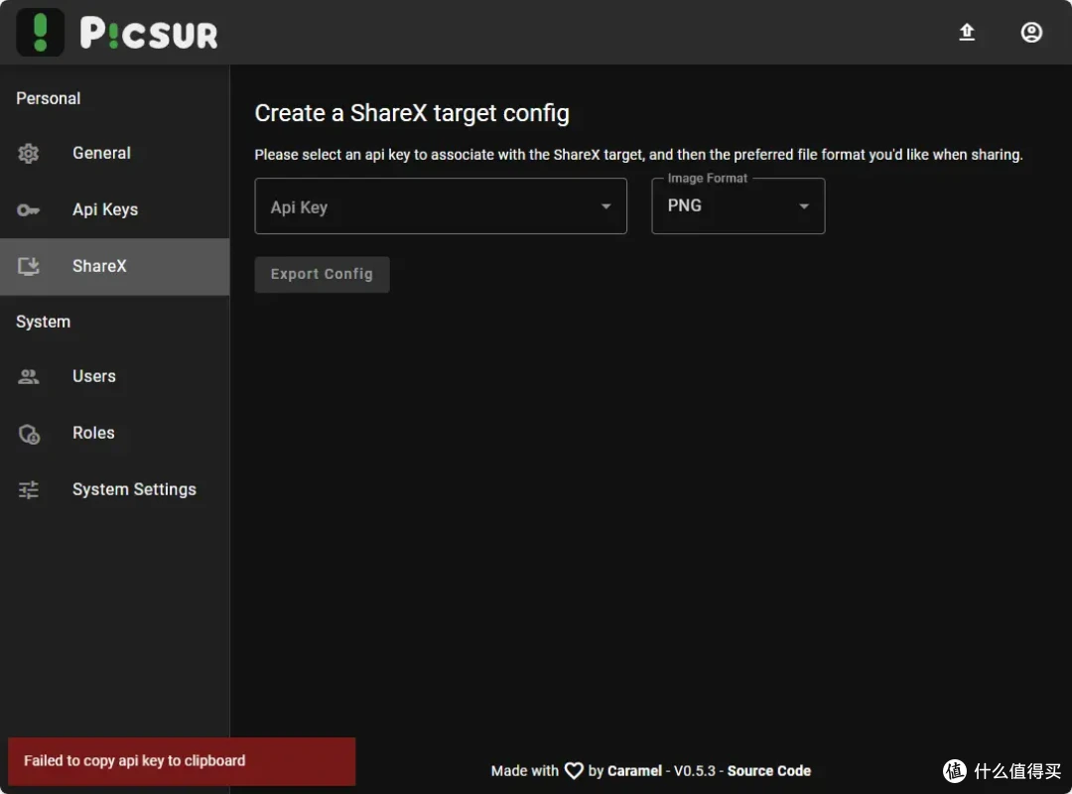Open the Roles page
1072x794 pixels.
[x=115, y=433]
